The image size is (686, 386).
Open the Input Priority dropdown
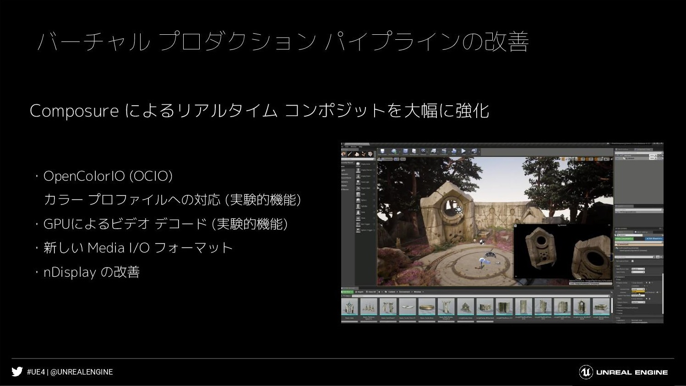tap(638, 272)
